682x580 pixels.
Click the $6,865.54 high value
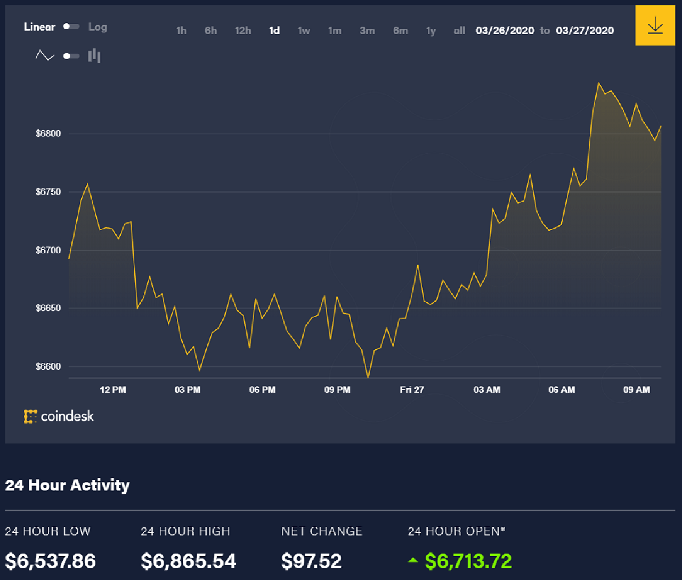189,561
